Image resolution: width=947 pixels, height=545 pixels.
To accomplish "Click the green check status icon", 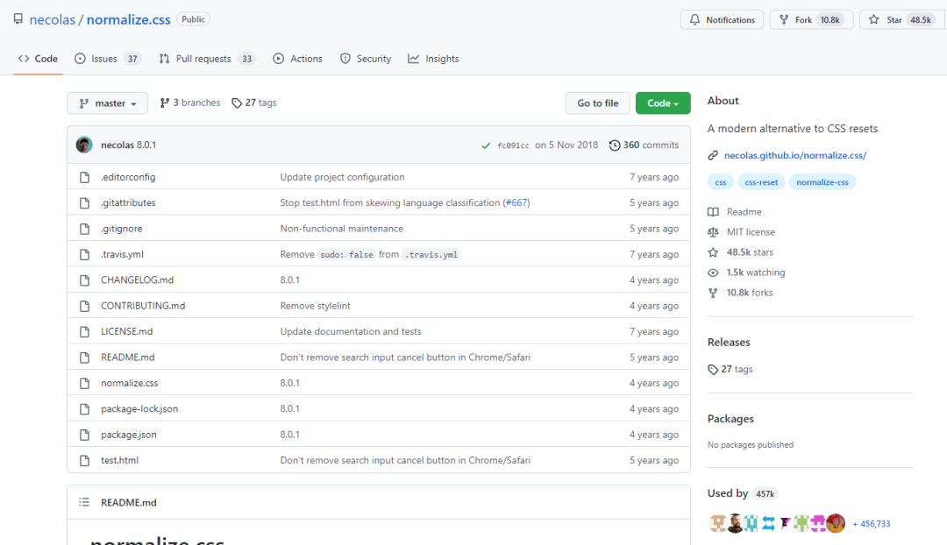I will click(486, 145).
